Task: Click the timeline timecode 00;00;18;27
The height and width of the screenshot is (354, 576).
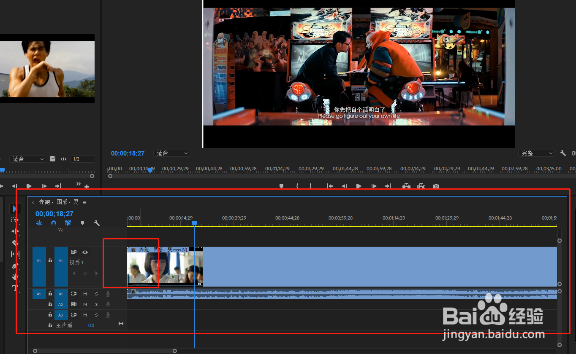Action: [x=54, y=214]
